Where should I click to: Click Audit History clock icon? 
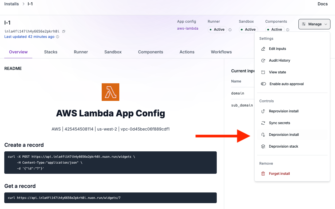[263, 61]
